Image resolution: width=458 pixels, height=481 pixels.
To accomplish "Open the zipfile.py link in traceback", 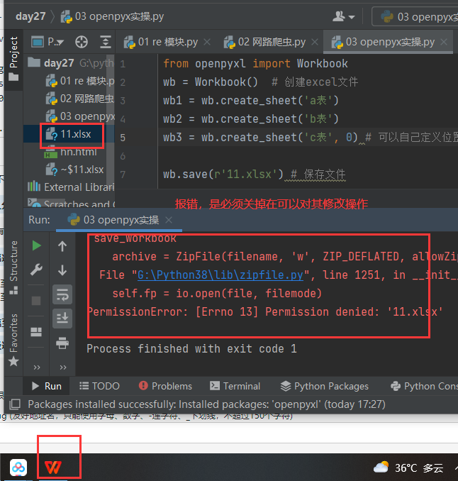I will (x=220, y=275).
